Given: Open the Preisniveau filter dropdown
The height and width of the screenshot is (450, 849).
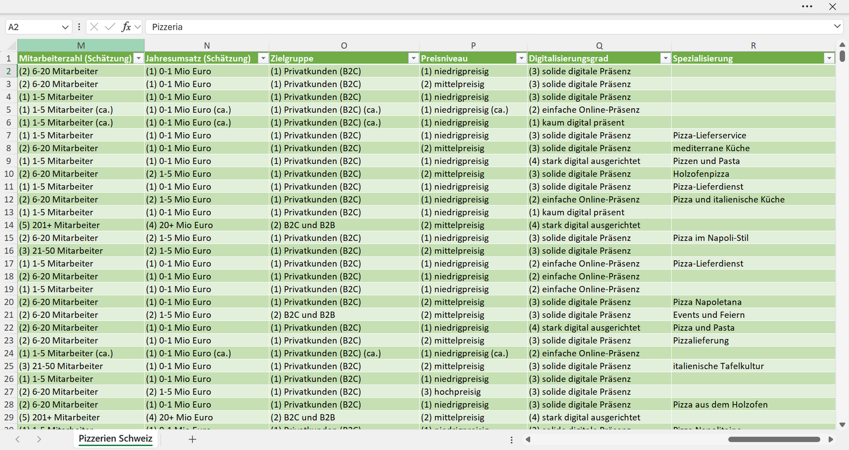Looking at the screenshot, I should pos(521,58).
